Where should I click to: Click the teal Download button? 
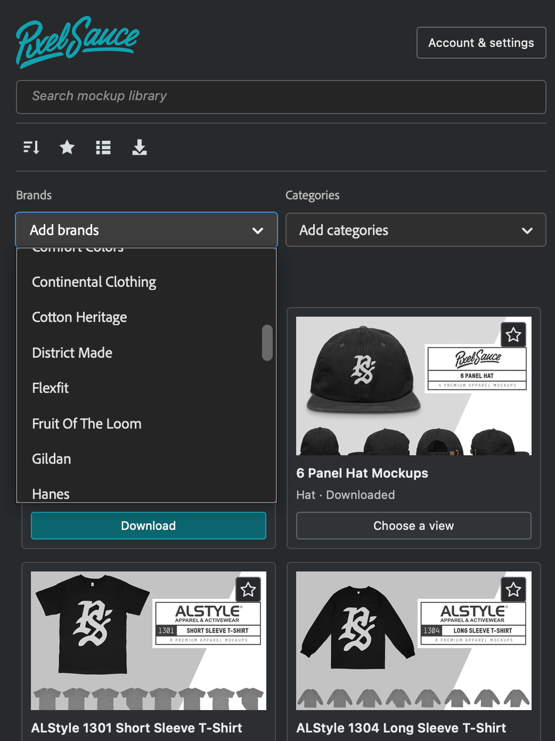pyautogui.click(x=149, y=526)
